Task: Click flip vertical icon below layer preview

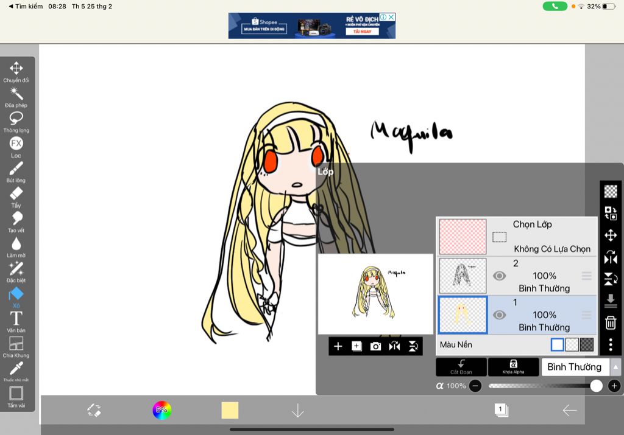Action: point(413,346)
